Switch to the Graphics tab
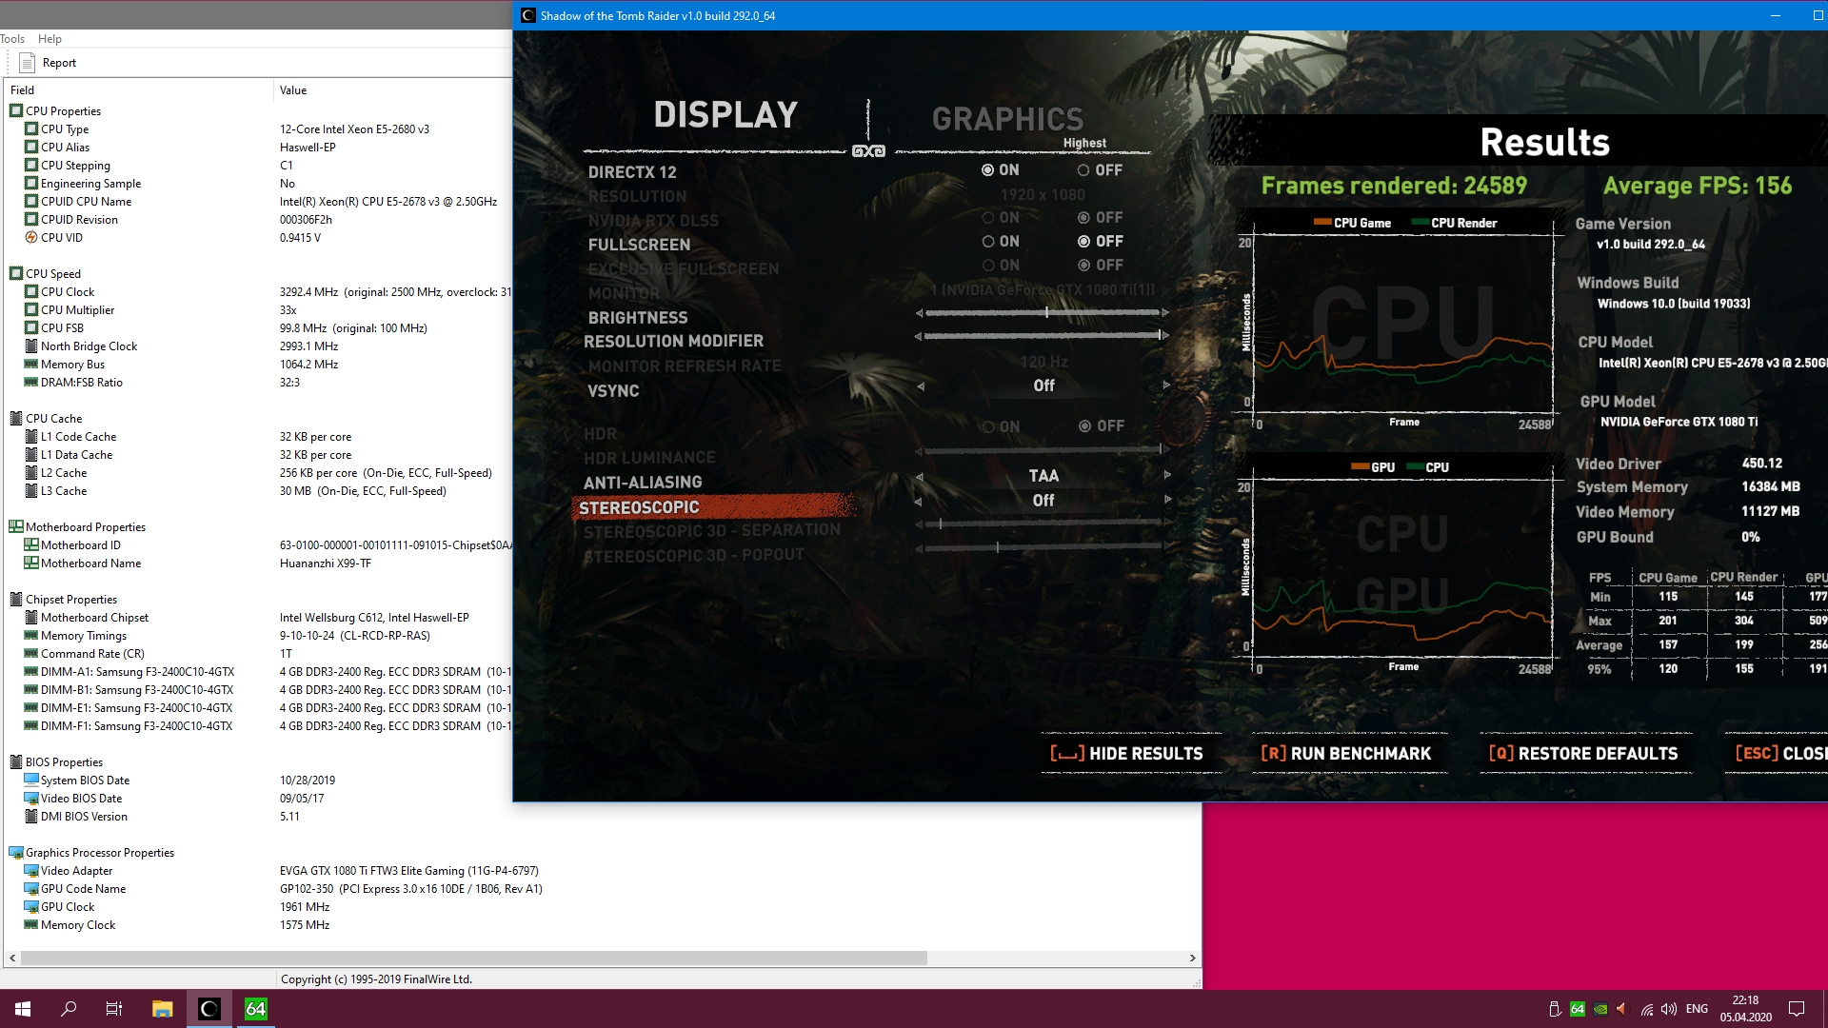1828x1028 pixels. [x=1007, y=119]
